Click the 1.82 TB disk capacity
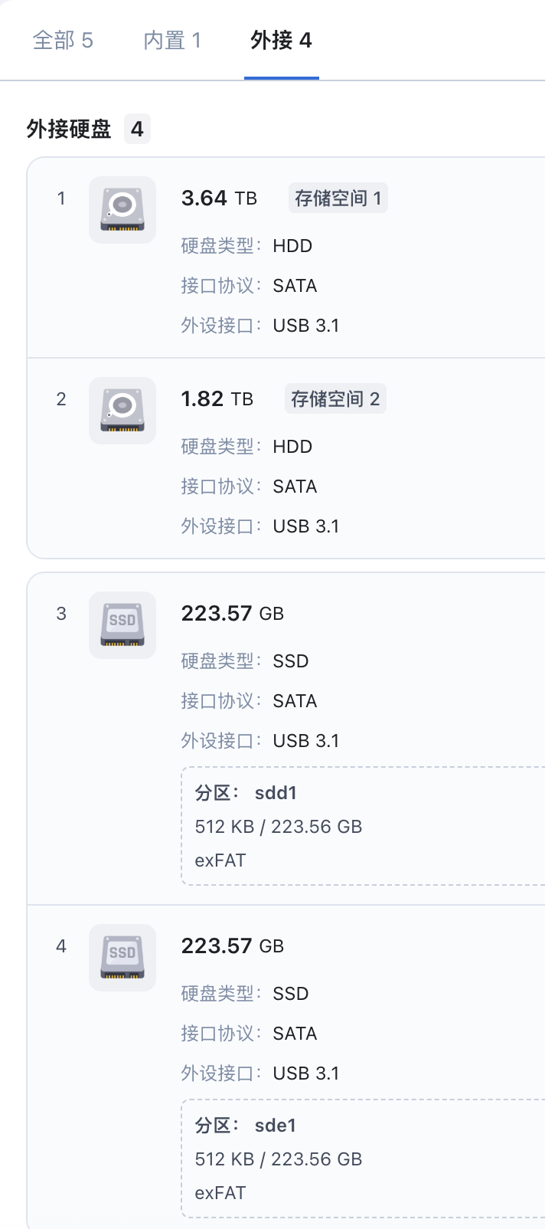The image size is (545, 1229). coord(217,399)
